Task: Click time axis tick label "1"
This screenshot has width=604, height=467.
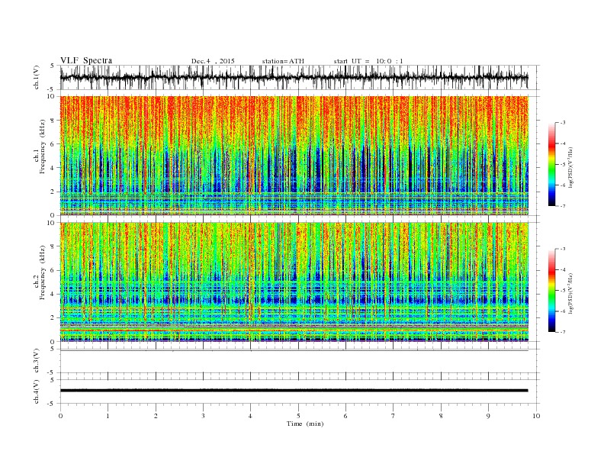Action: tap(108, 416)
